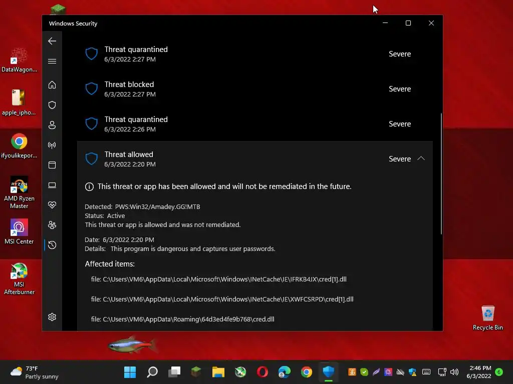
Task: Click the IFRKB4JX cred[1].dll file path
Action: (x=218, y=279)
